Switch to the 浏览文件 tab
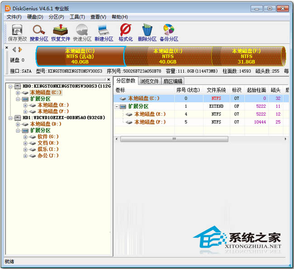The width and height of the screenshot is (294, 269). coord(149,81)
